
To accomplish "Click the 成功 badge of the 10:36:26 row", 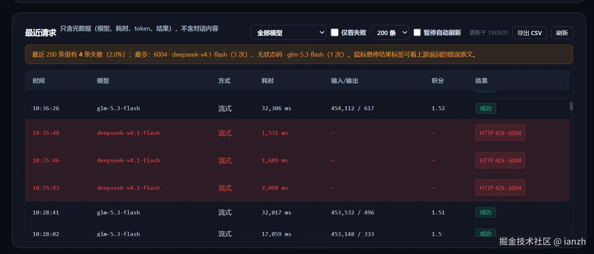I will tap(485, 108).
